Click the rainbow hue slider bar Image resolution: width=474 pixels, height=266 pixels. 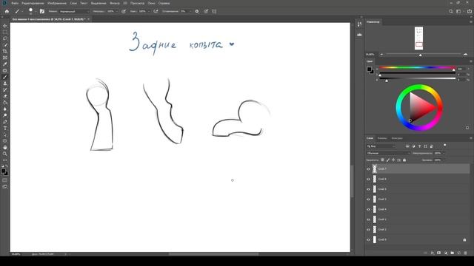click(417, 67)
